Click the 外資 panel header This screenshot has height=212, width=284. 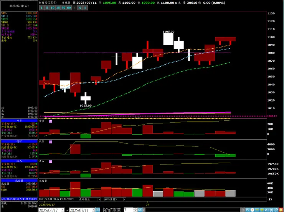(19, 120)
